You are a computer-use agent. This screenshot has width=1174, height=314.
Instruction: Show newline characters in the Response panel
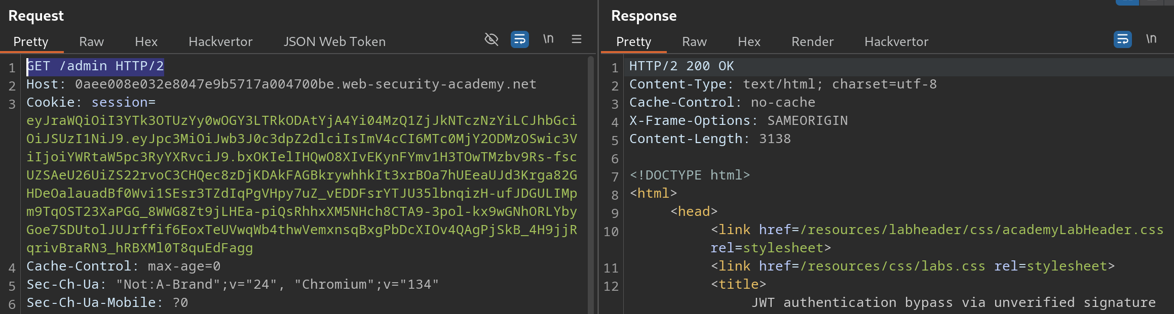[x=1151, y=39]
